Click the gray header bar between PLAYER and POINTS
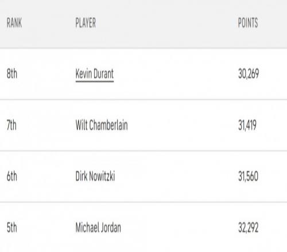 [x=166, y=23]
